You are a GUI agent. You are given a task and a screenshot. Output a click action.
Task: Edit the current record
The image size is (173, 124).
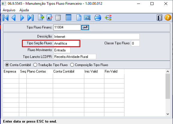(49, 18)
